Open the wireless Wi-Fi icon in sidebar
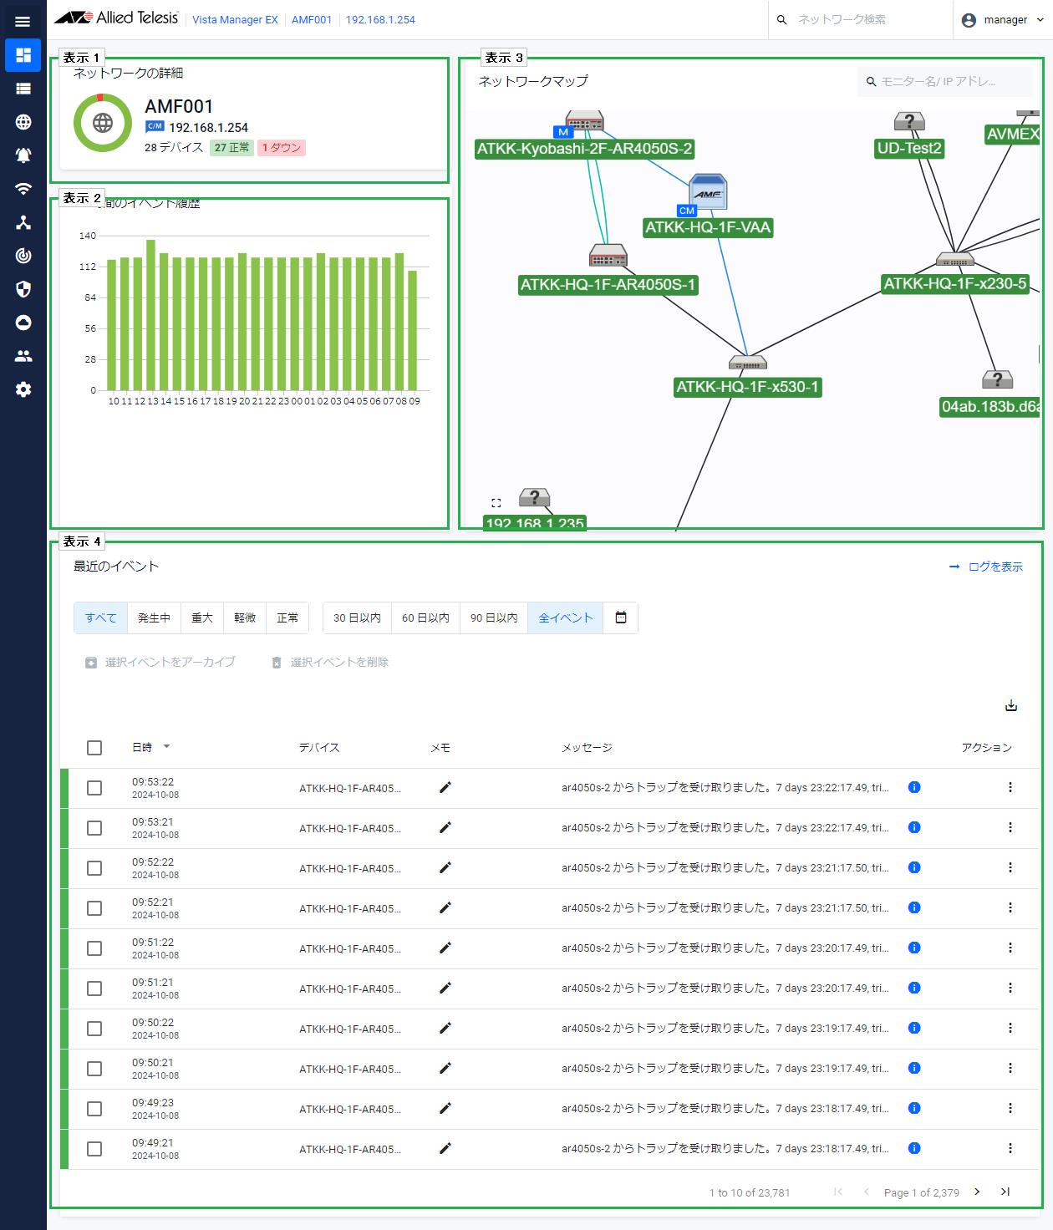The width and height of the screenshot is (1053, 1230). pyautogui.click(x=23, y=189)
